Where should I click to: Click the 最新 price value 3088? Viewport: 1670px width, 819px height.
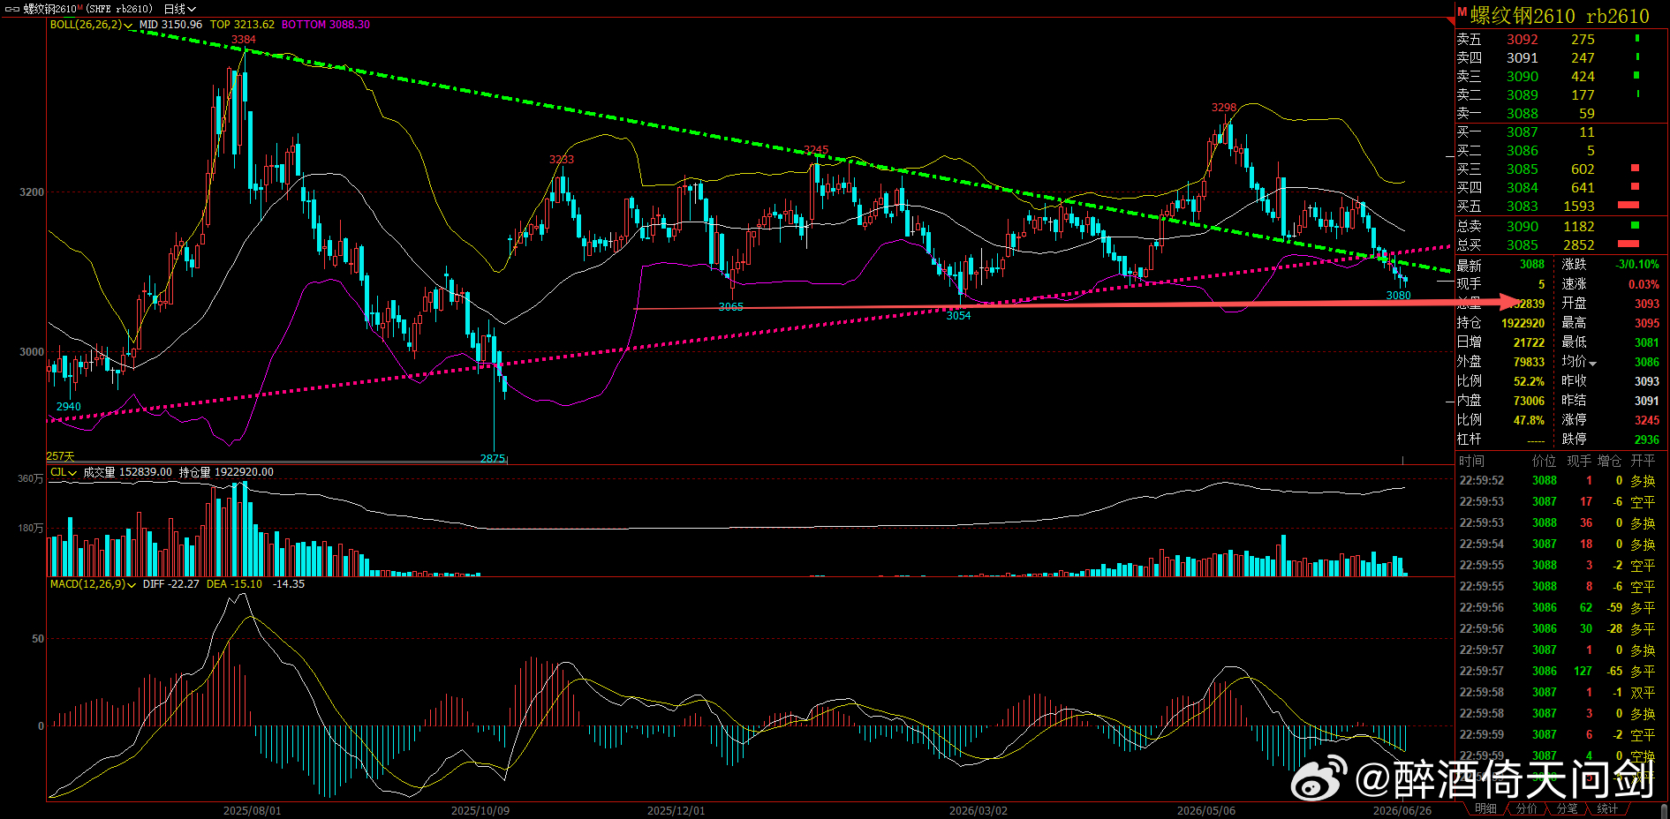pyautogui.click(x=1532, y=265)
